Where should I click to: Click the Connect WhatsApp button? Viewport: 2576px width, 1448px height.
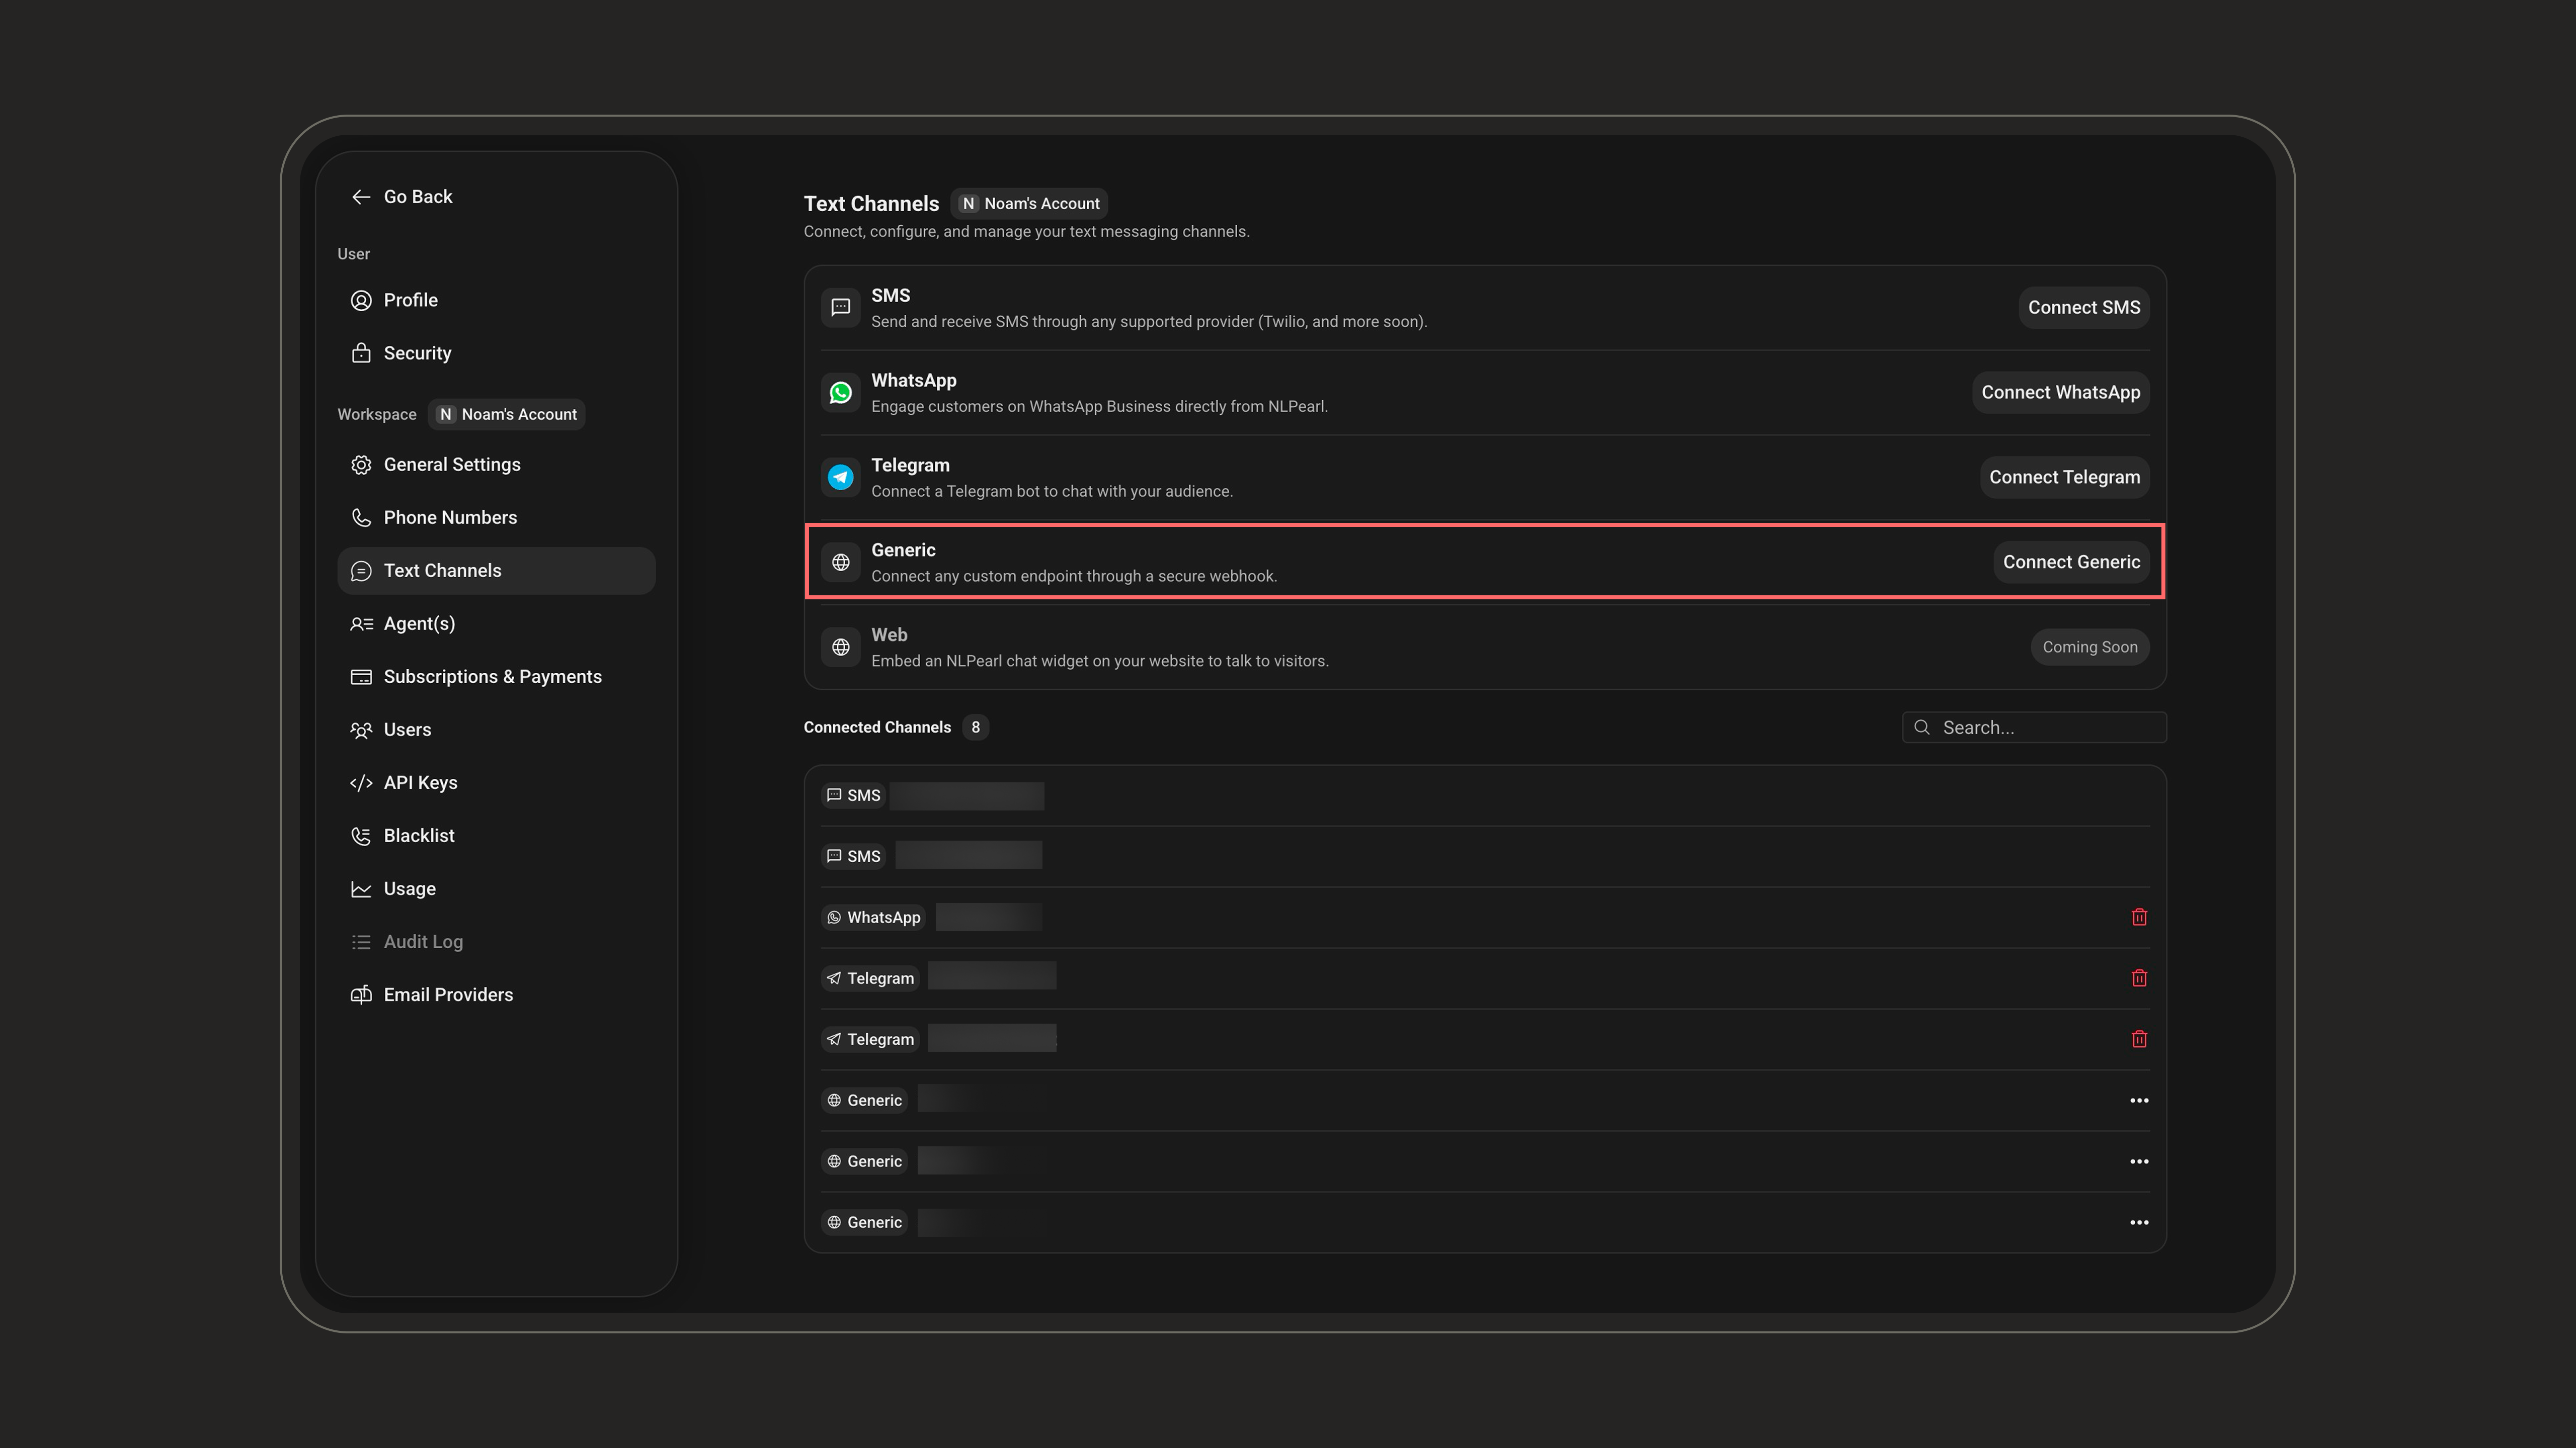point(2061,393)
